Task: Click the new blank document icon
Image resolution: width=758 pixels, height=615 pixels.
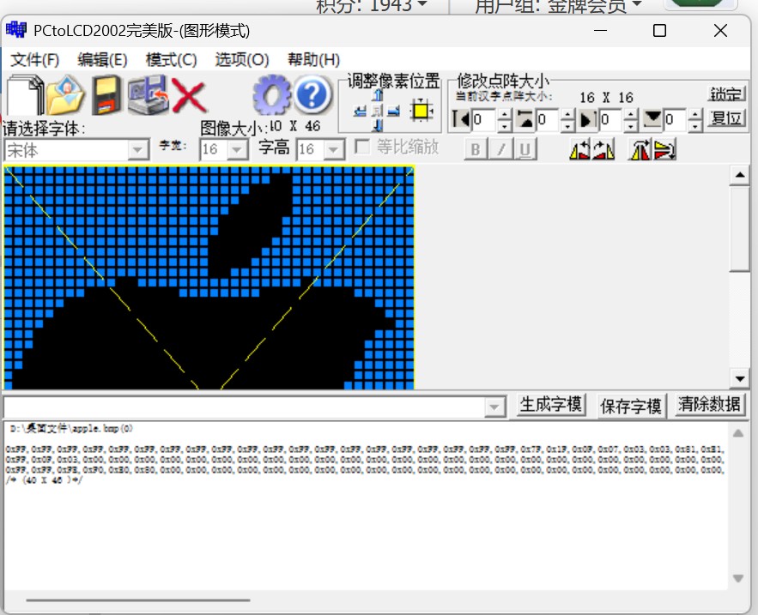Action: (x=24, y=95)
